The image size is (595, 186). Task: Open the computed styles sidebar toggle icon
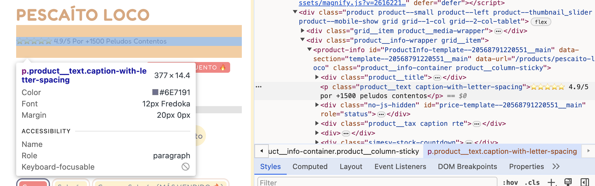click(x=585, y=182)
